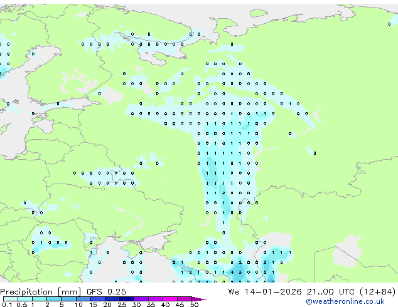Click the 45–50 mm legend swatch
398x307 pixels.
tap(185, 299)
